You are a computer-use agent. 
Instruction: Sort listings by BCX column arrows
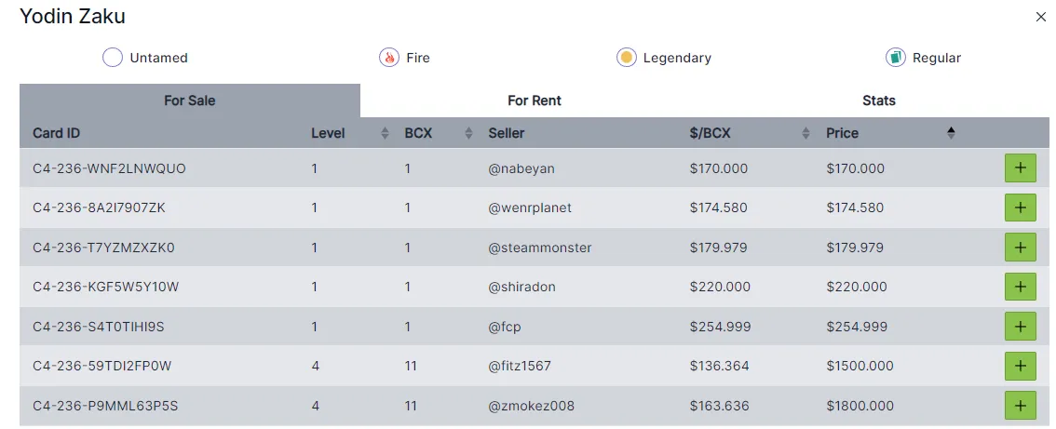coord(468,133)
